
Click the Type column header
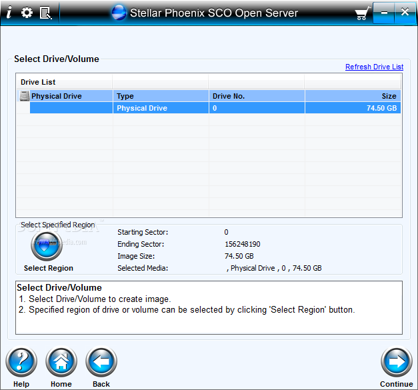point(161,96)
